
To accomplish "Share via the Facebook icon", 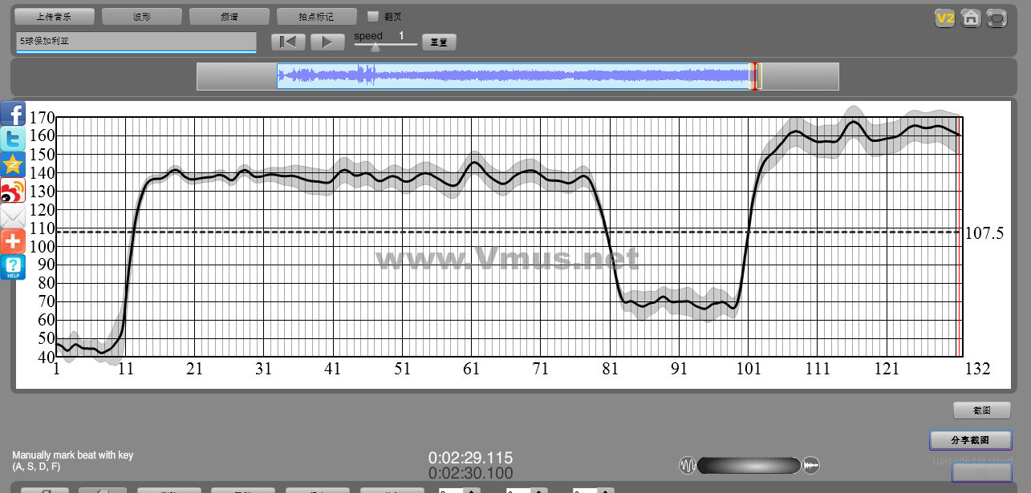I will (13, 114).
